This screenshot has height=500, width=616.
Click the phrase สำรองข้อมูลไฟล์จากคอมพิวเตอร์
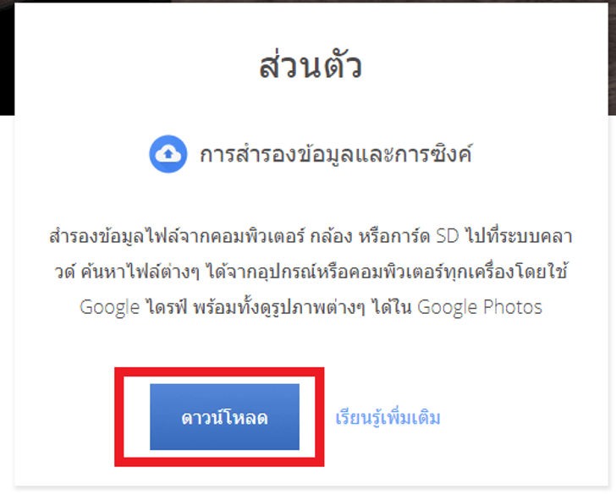coord(177,236)
